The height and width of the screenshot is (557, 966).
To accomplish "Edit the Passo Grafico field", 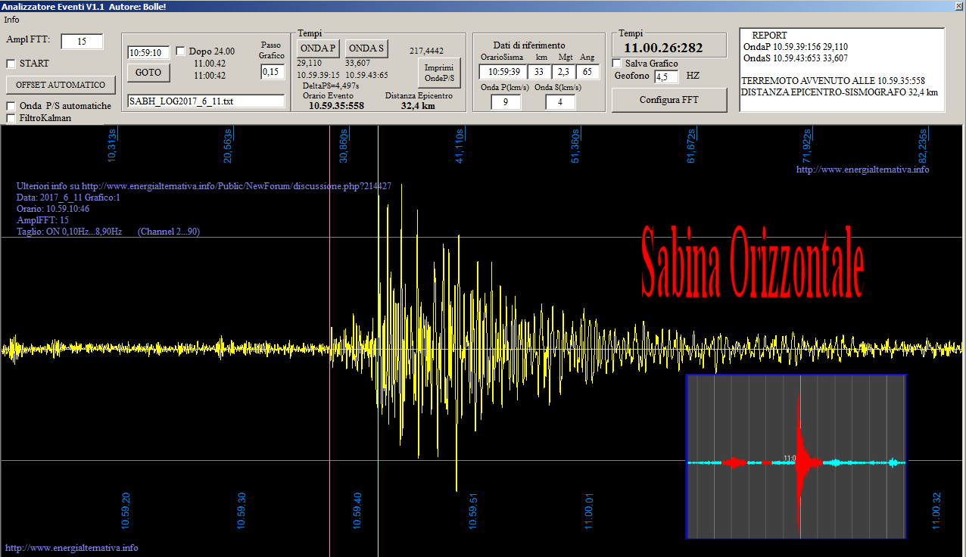I will [x=273, y=72].
